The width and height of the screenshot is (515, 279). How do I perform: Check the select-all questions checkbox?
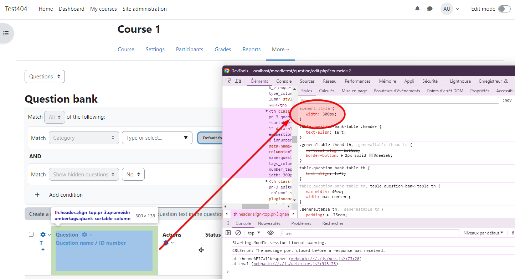(31, 234)
